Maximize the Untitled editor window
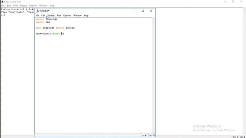 click(x=143, y=11)
